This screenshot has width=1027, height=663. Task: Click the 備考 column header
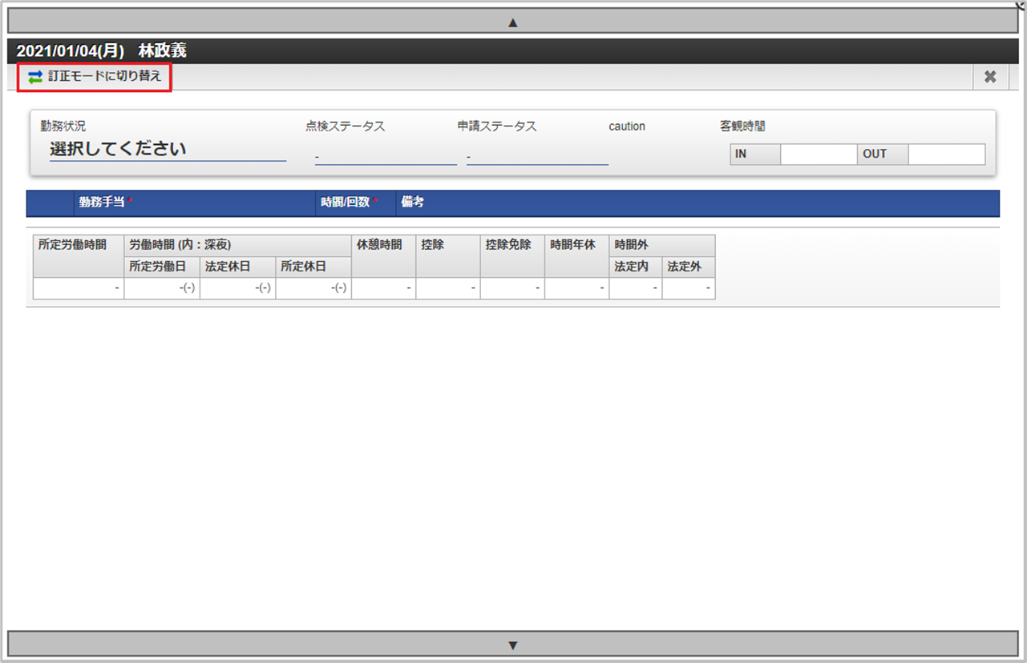pyautogui.click(x=411, y=203)
